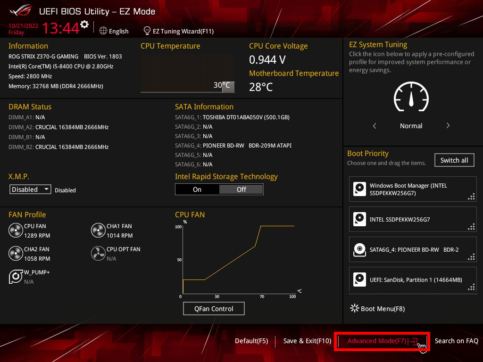Open the X.M.P. Disabled dropdown

point(30,189)
